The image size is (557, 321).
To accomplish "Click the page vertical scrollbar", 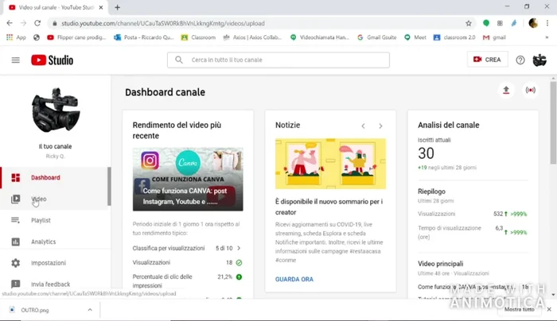I will (x=554, y=122).
